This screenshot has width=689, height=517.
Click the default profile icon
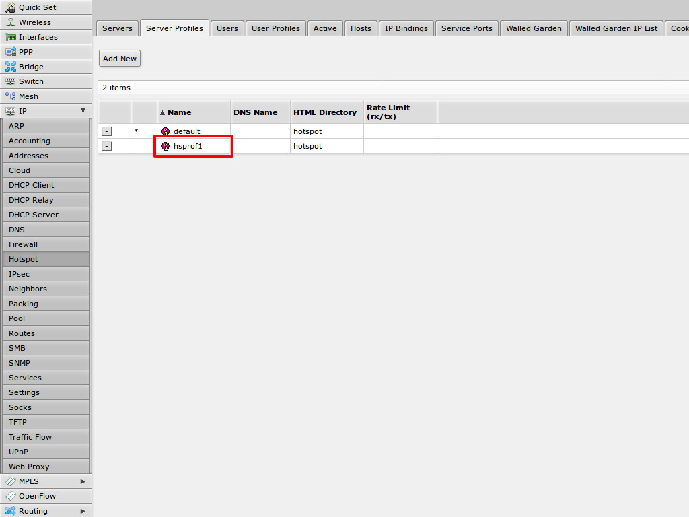coord(166,131)
